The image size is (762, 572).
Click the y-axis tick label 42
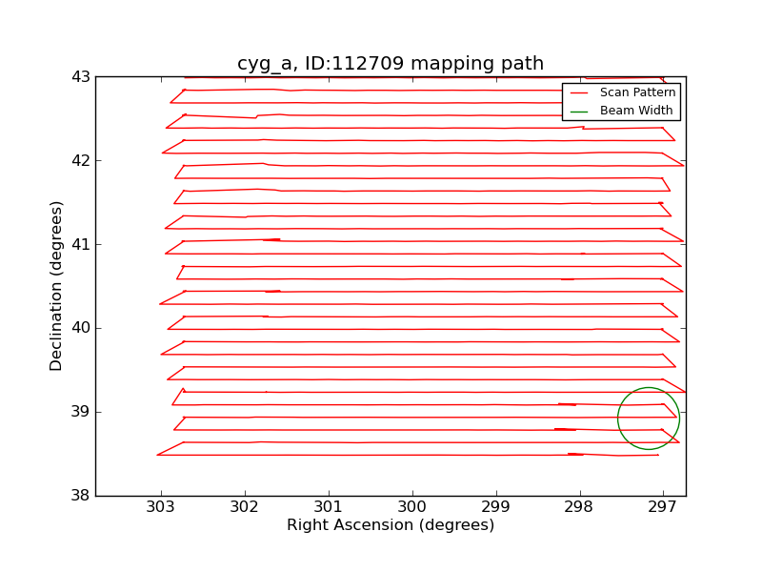click(x=81, y=160)
